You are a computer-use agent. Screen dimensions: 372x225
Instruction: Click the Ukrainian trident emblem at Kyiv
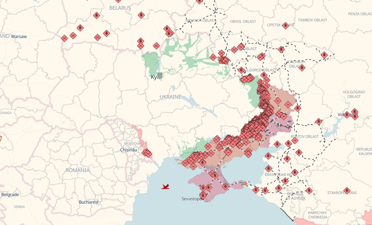tap(160, 75)
